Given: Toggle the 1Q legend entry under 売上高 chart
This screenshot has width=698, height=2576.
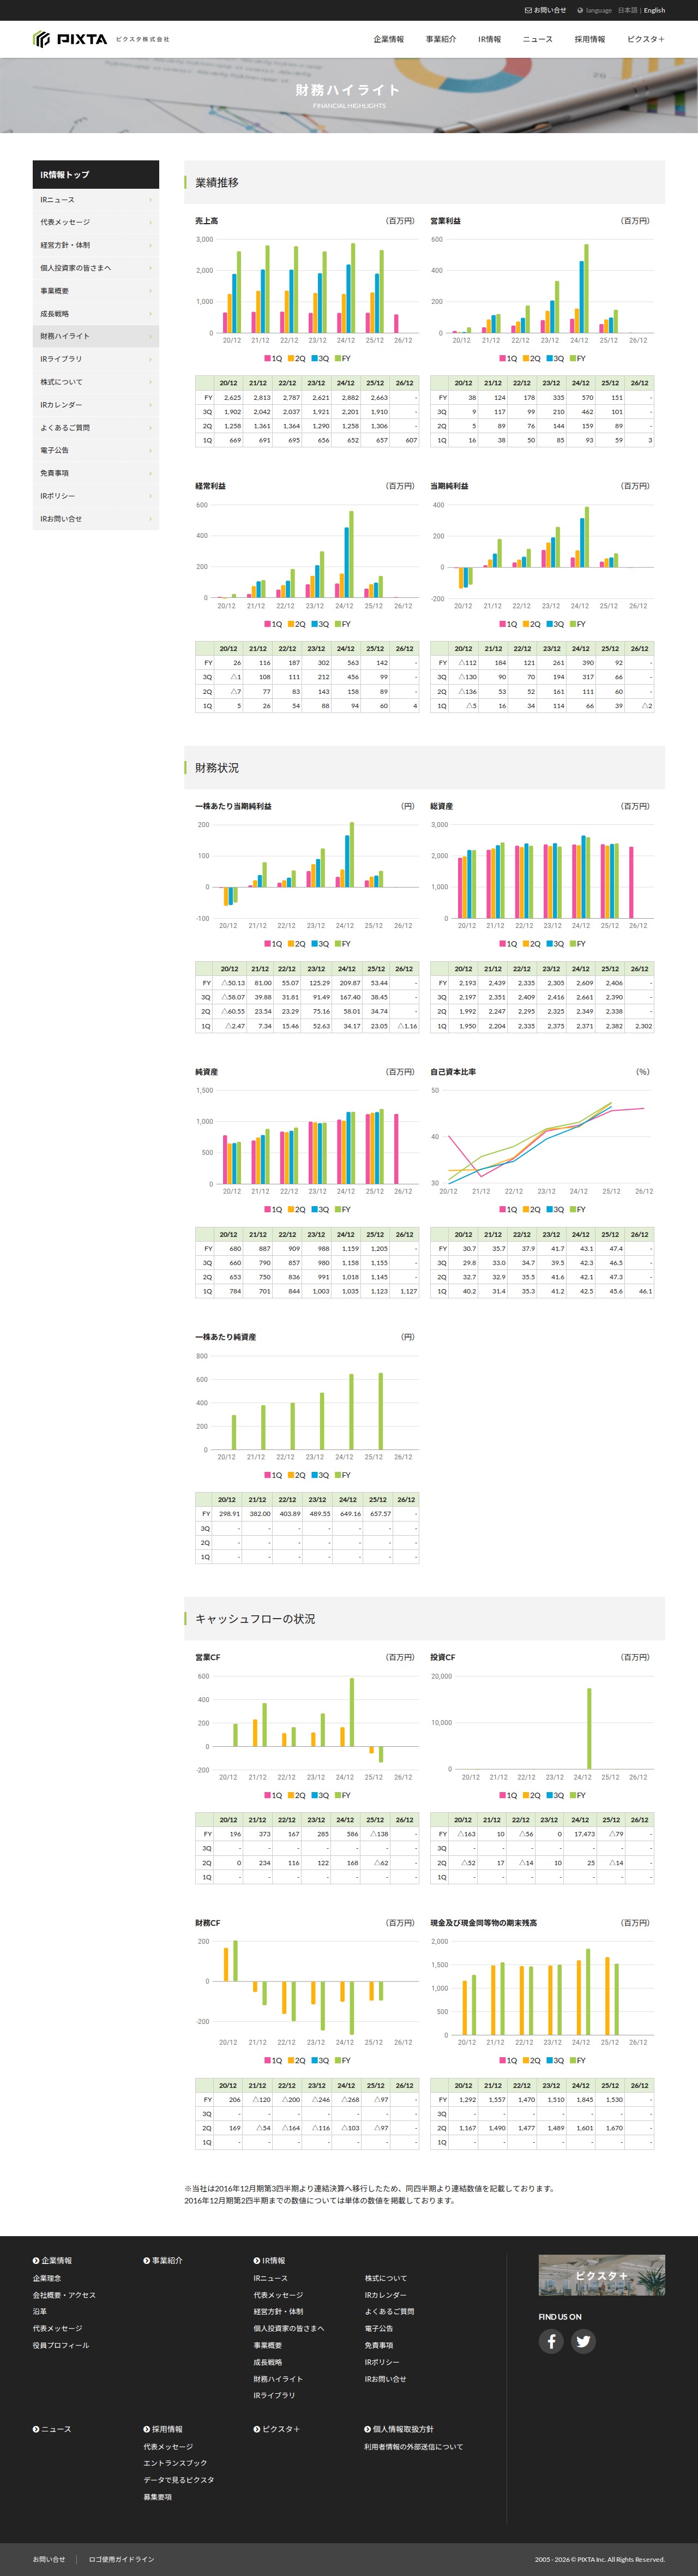Looking at the screenshot, I should pos(273,358).
